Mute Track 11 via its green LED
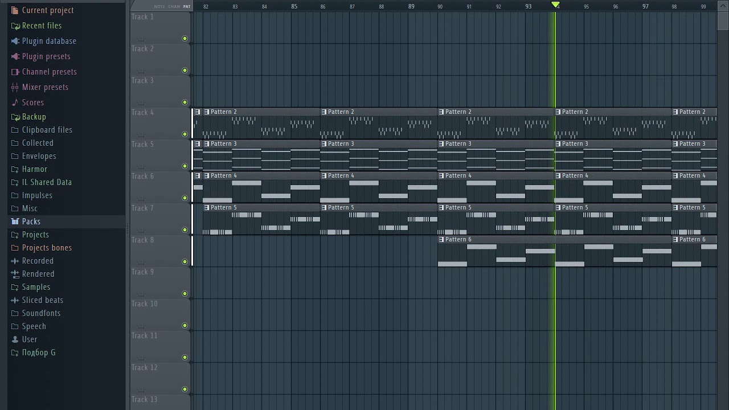 (x=185, y=358)
